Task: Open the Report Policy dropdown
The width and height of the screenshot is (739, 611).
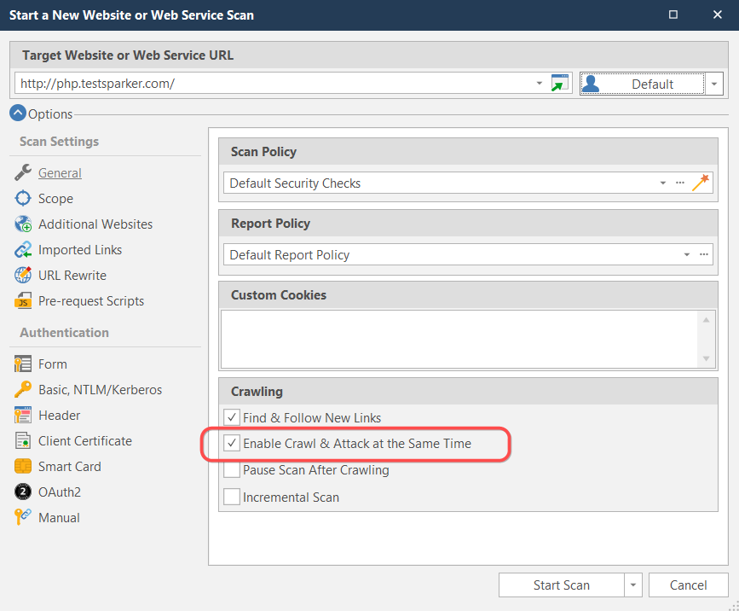Action: (x=686, y=253)
